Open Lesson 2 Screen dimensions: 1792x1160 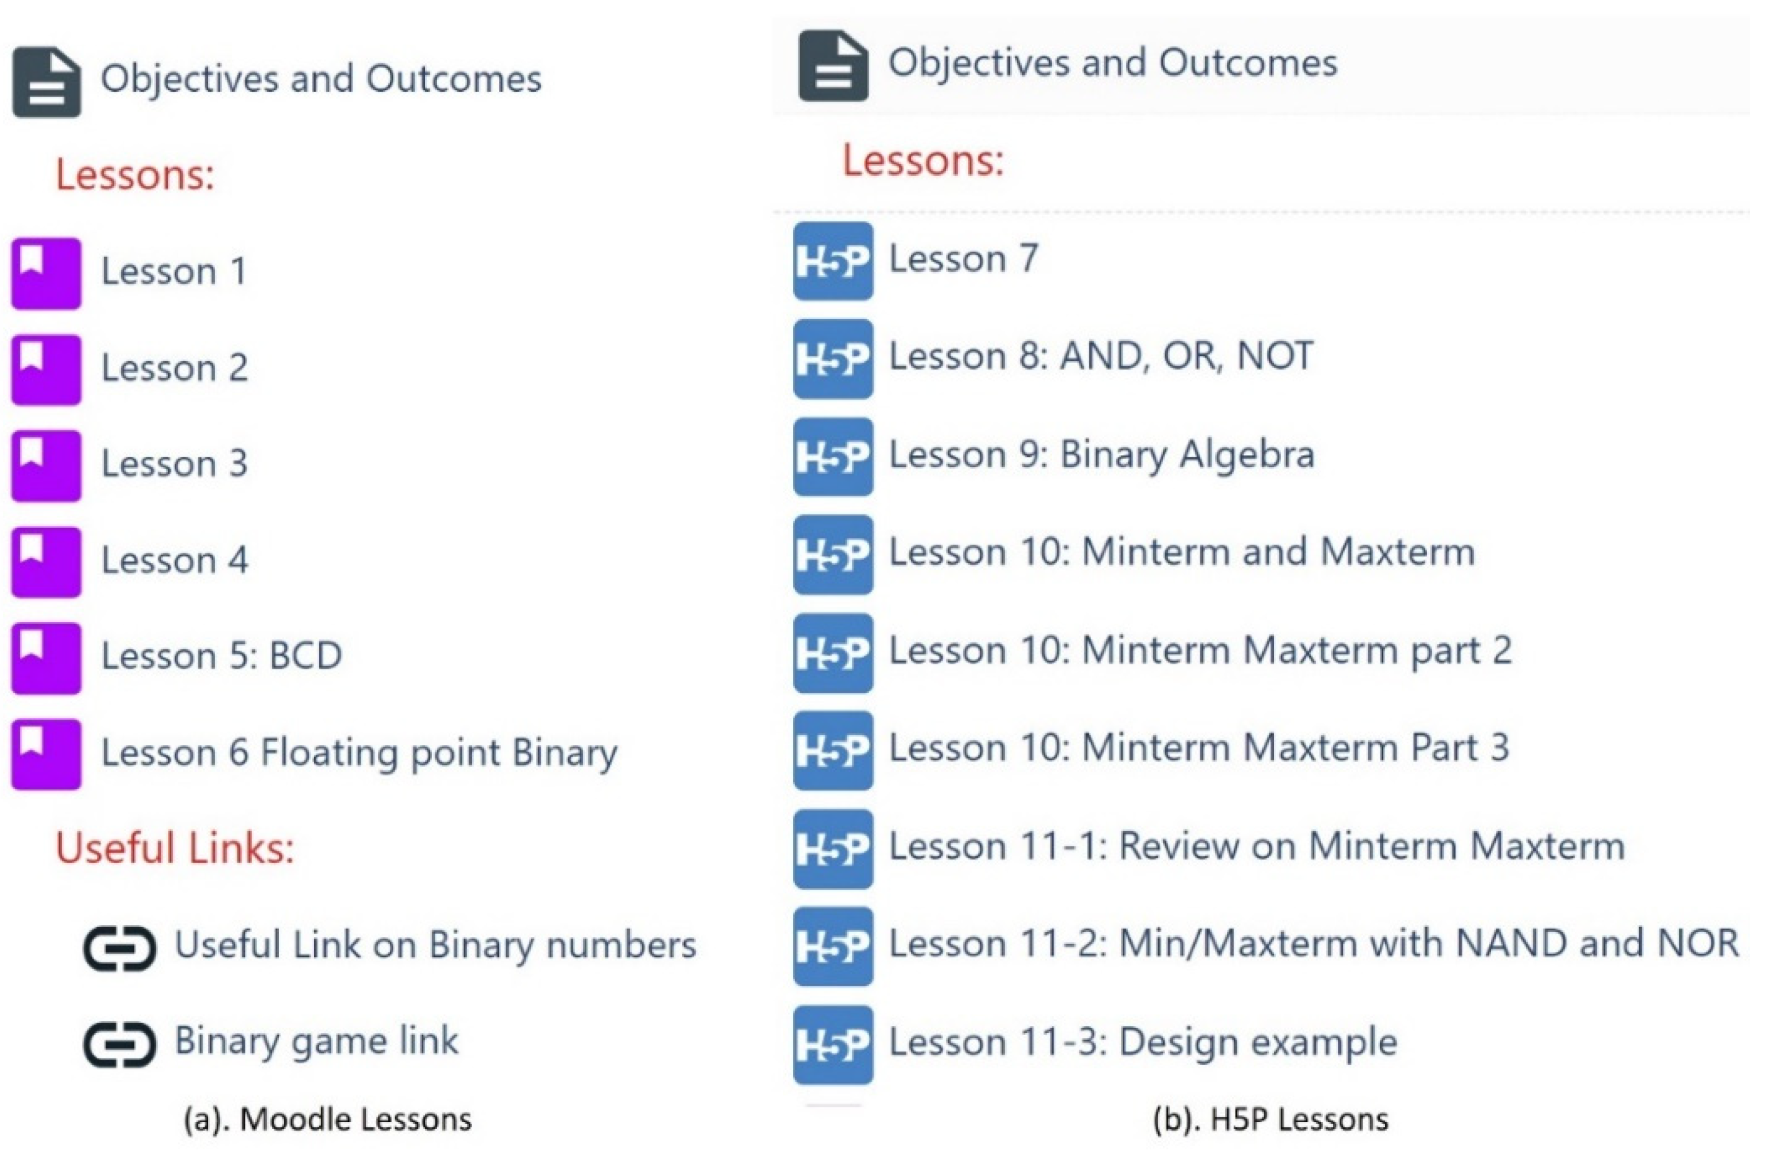(x=175, y=369)
